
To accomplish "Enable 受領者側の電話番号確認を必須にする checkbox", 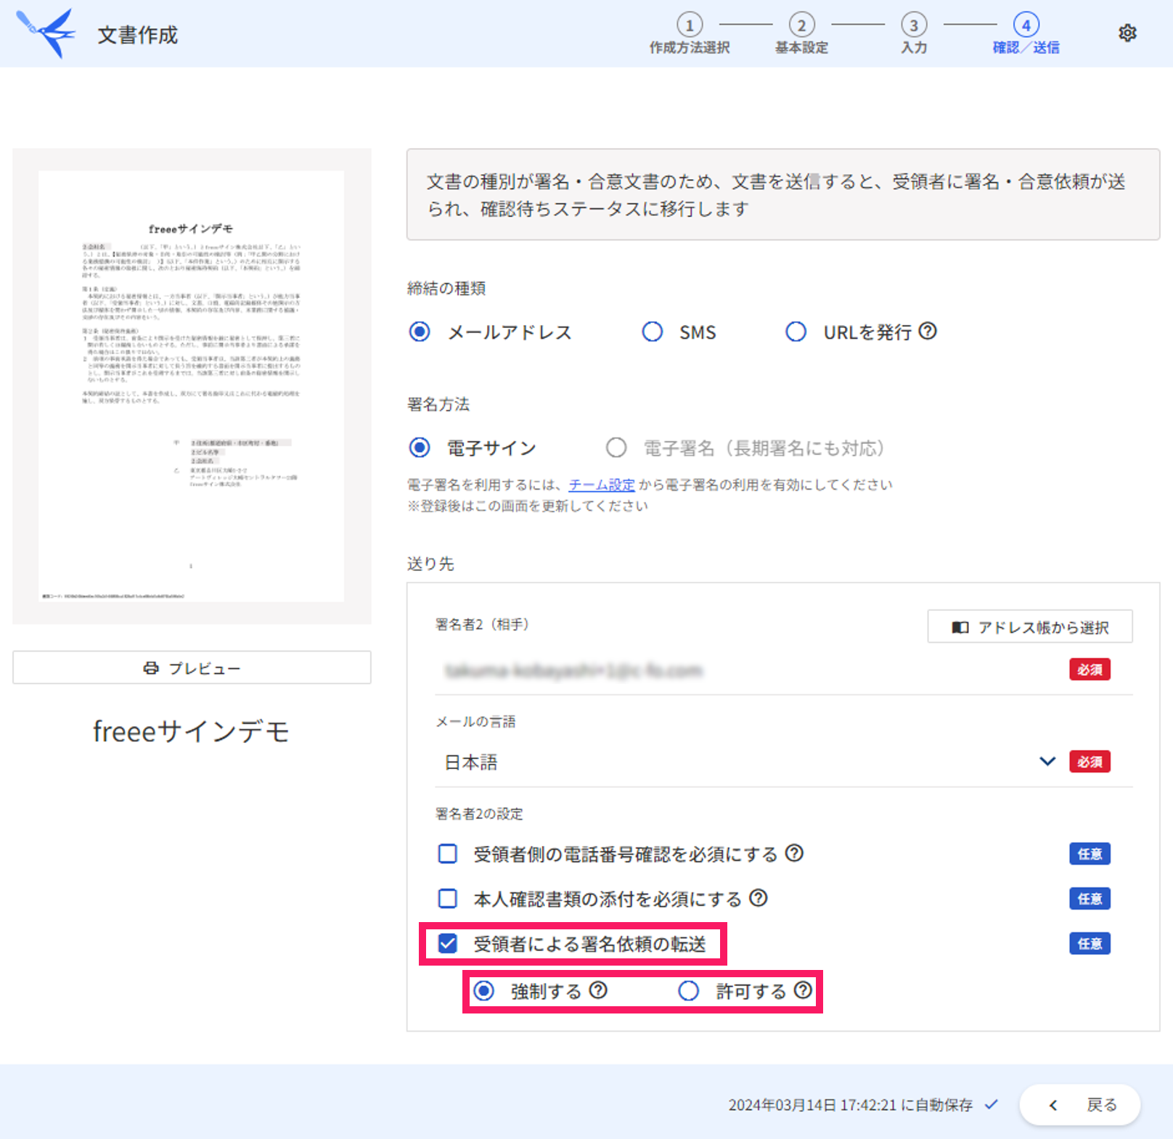I will click(448, 854).
